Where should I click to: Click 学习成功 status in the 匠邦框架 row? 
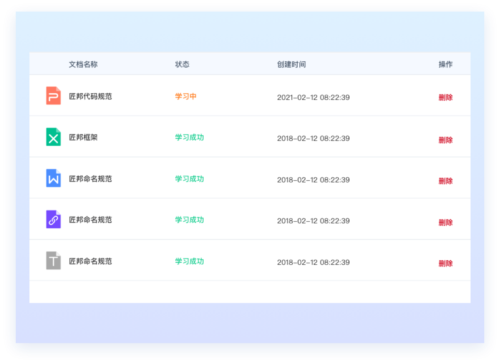tap(189, 138)
